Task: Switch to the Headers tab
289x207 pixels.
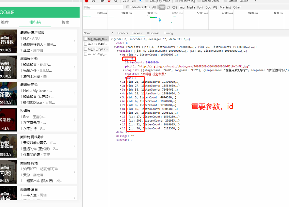Action: click(123, 33)
